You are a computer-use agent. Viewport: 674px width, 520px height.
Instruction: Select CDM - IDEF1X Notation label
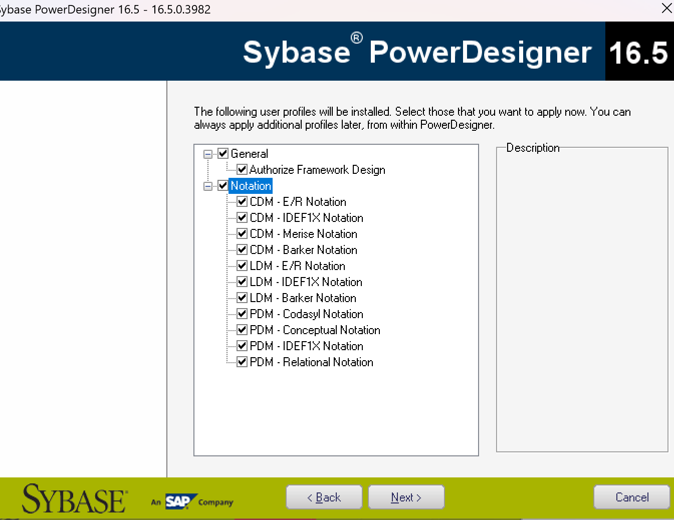point(307,218)
